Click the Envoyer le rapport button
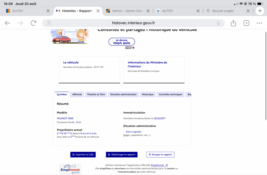Screen dimensions: 267x175 pos(160,155)
